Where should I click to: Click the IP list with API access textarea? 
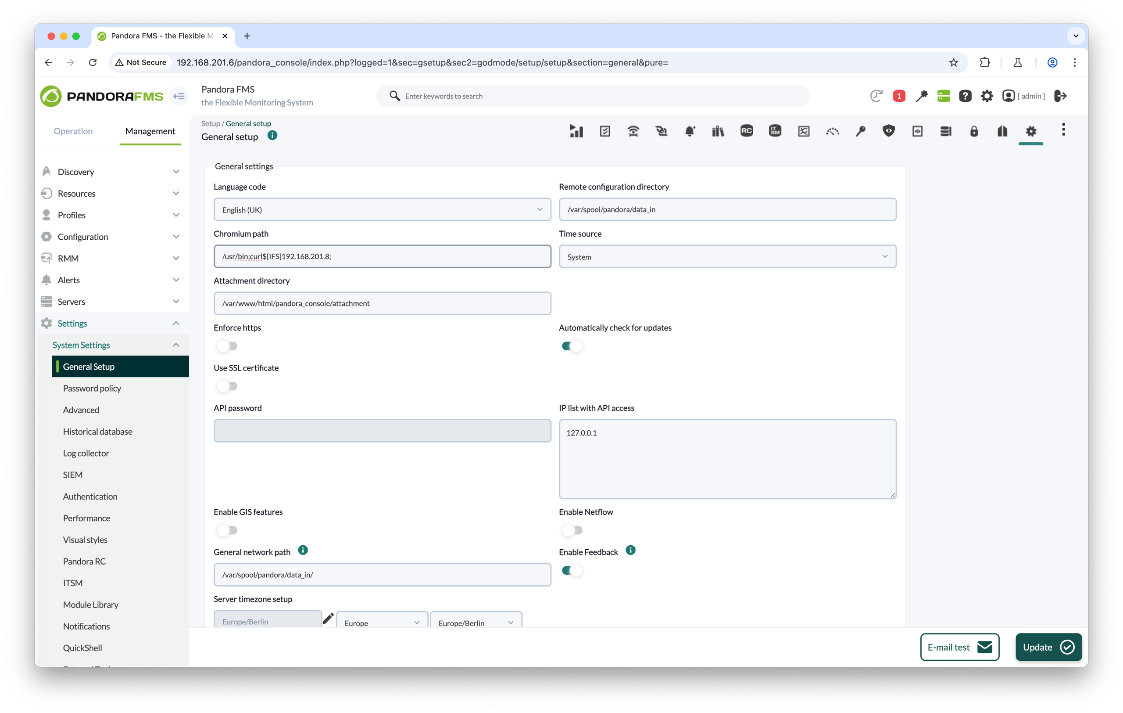tap(727, 459)
